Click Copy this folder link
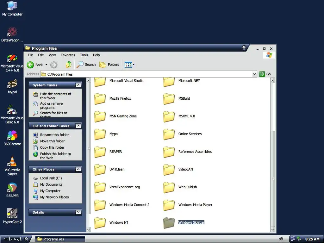 [x=52, y=147]
